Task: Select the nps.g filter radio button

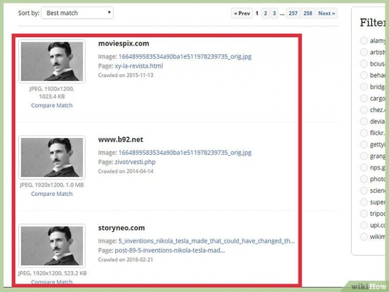Action: [364, 167]
